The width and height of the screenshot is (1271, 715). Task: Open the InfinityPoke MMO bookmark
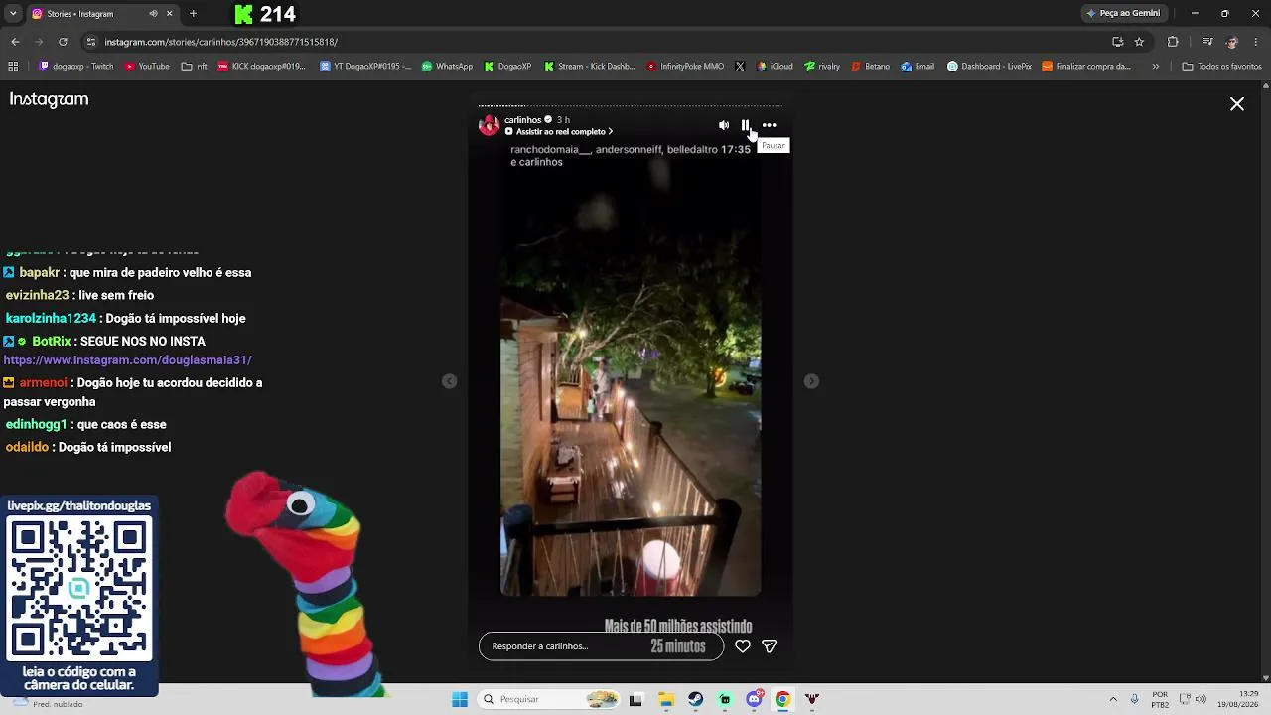685,67
